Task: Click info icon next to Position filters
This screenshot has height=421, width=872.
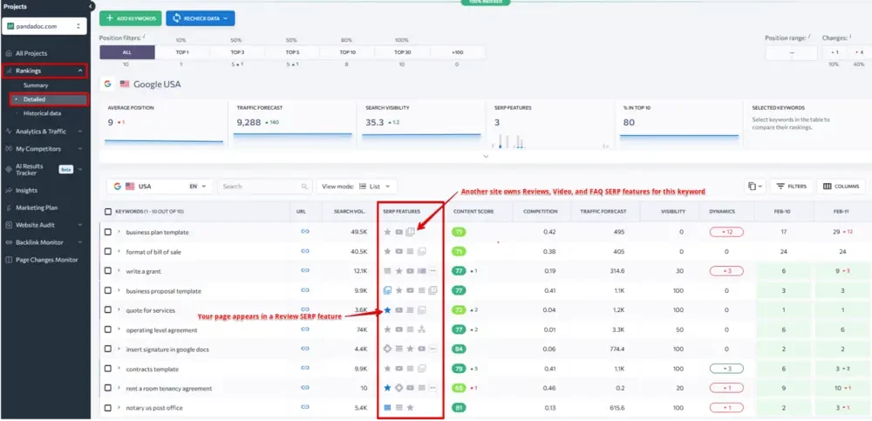Action: (144, 37)
